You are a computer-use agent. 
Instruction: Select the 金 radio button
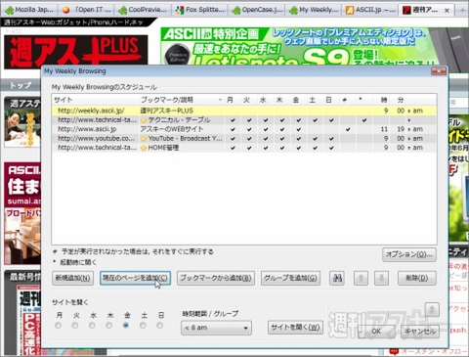pyautogui.click(x=126, y=326)
